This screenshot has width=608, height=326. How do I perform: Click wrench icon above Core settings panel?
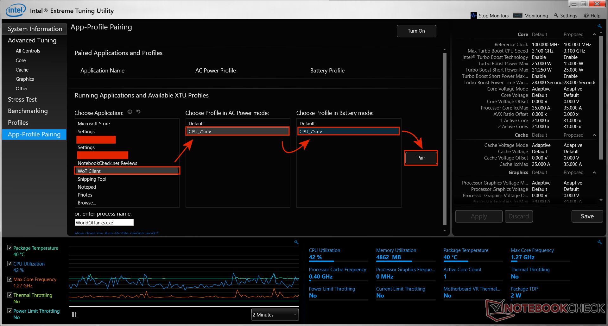tap(599, 26)
